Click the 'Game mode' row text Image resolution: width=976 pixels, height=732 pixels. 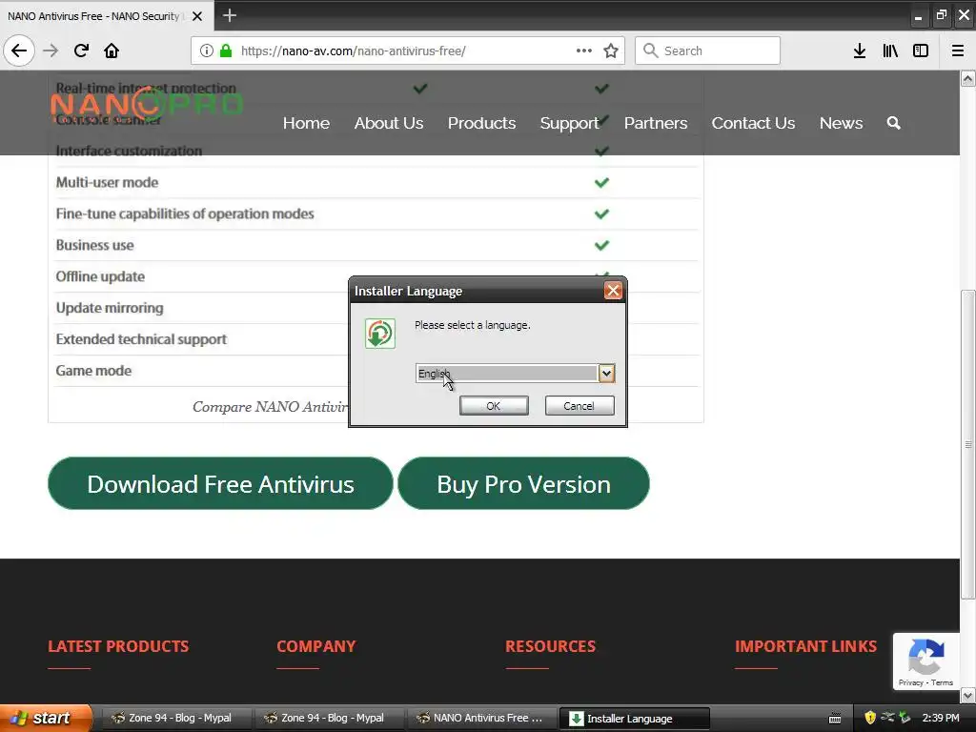pyautogui.click(x=93, y=371)
